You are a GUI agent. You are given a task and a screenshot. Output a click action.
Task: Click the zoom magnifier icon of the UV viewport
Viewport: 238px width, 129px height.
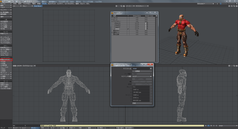coord(121,6)
